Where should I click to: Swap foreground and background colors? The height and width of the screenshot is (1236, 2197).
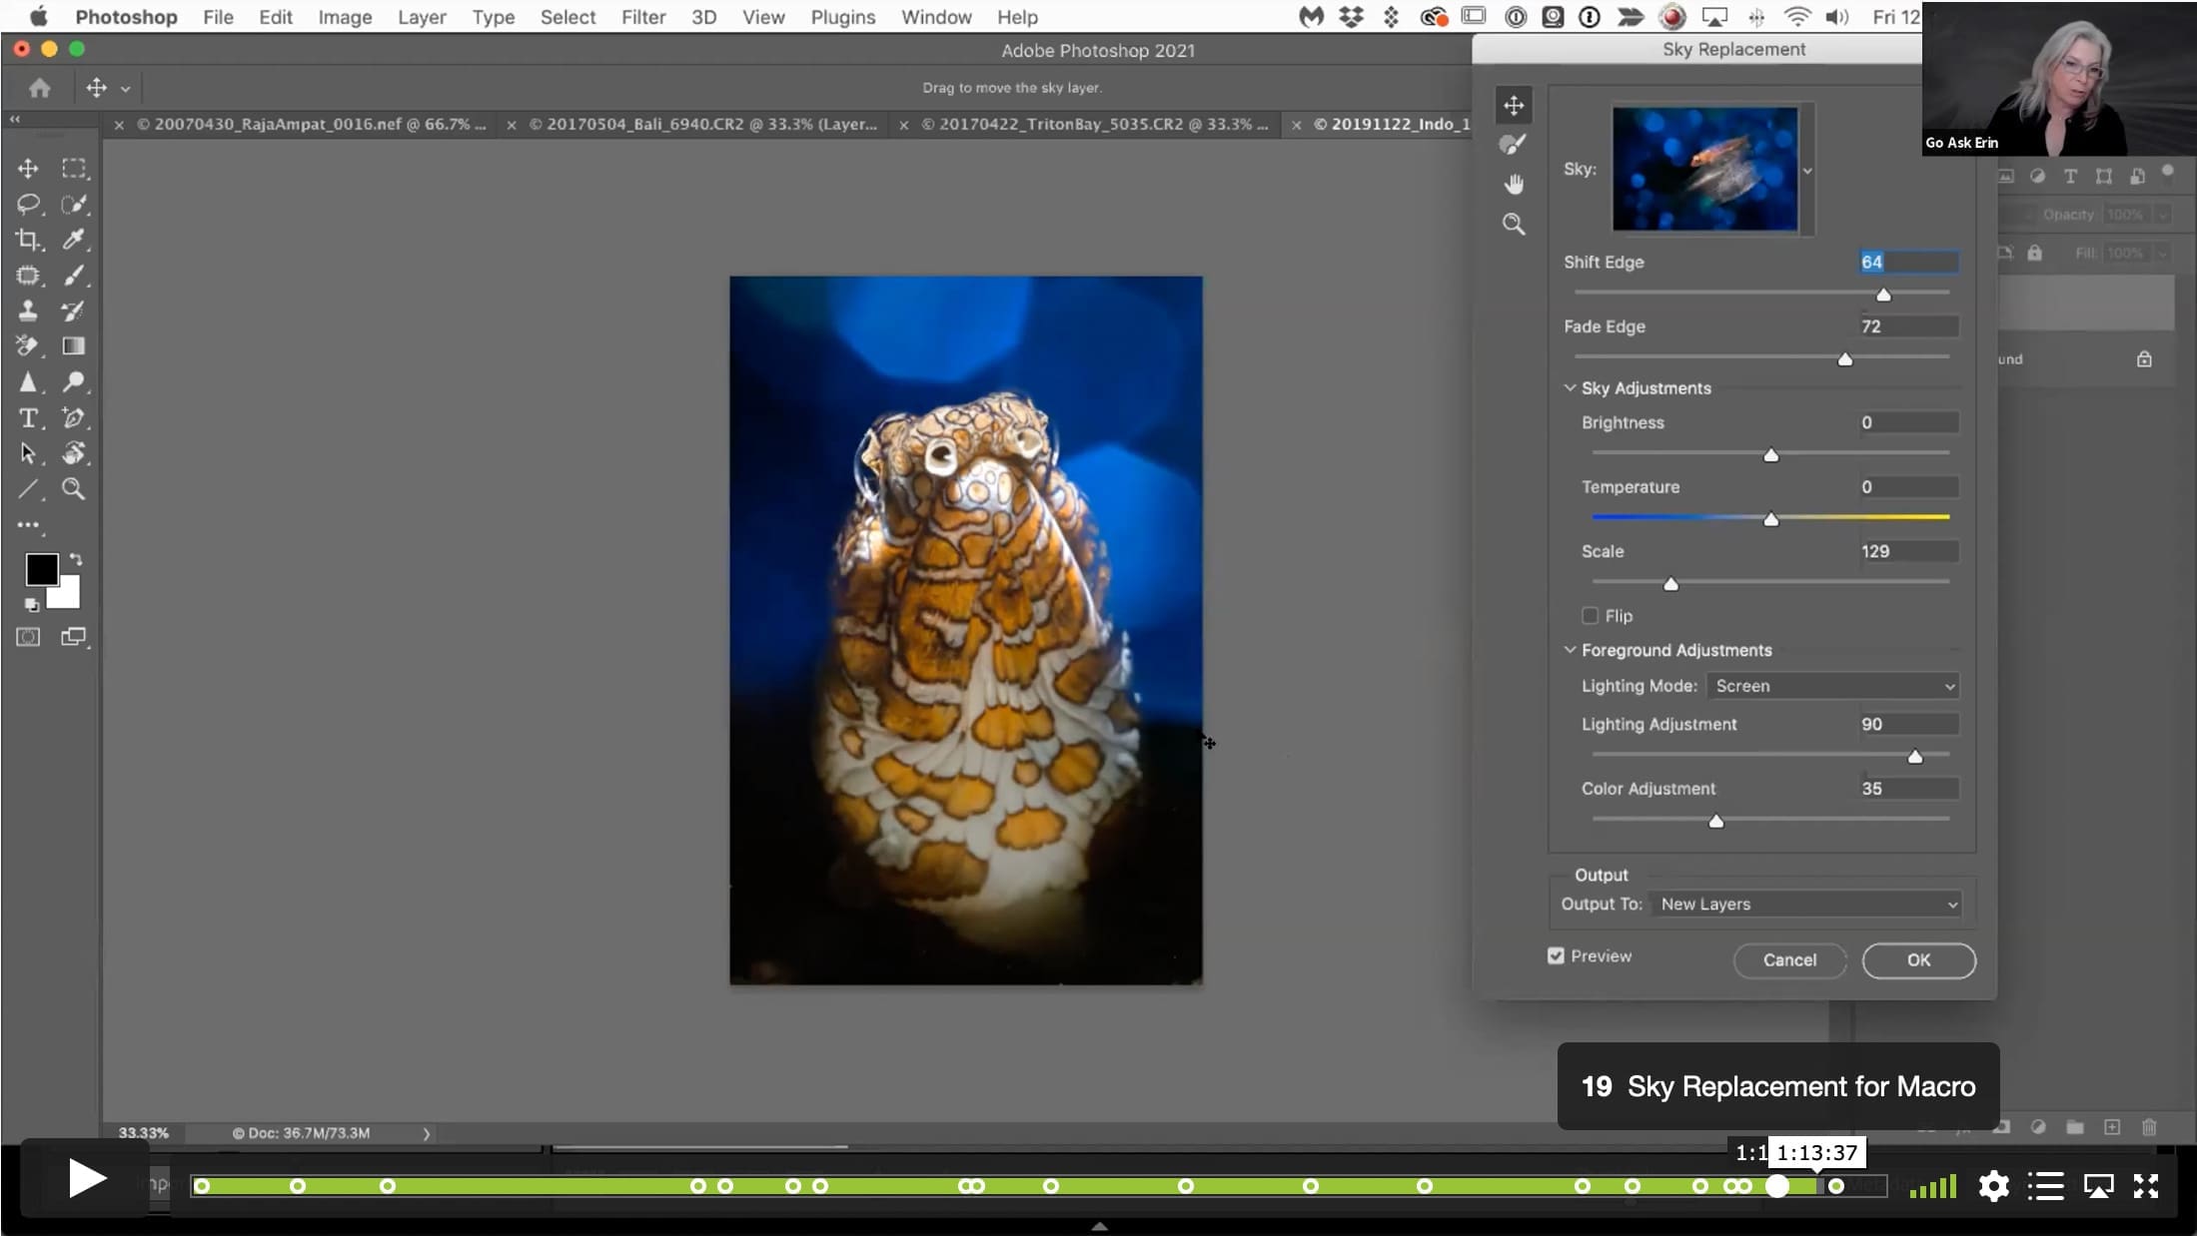(76, 560)
